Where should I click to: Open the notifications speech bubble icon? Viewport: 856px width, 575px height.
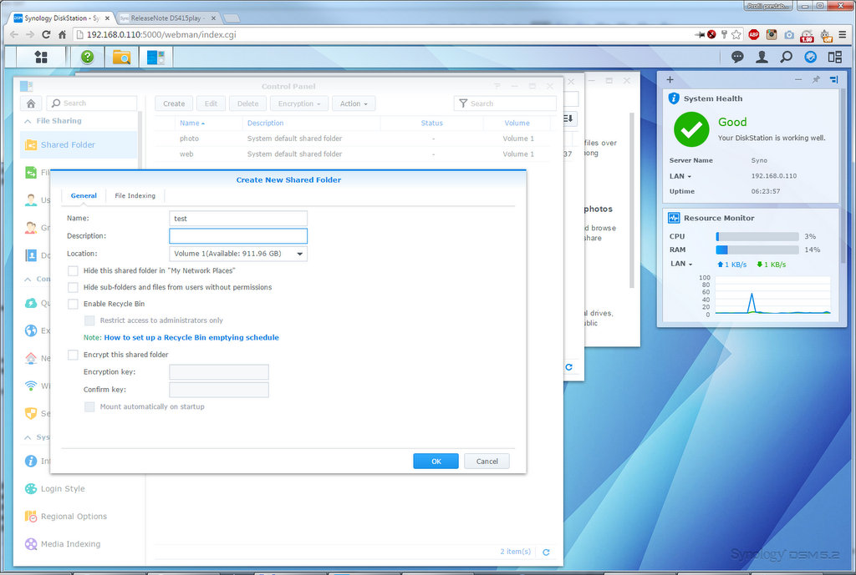(x=737, y=57)
